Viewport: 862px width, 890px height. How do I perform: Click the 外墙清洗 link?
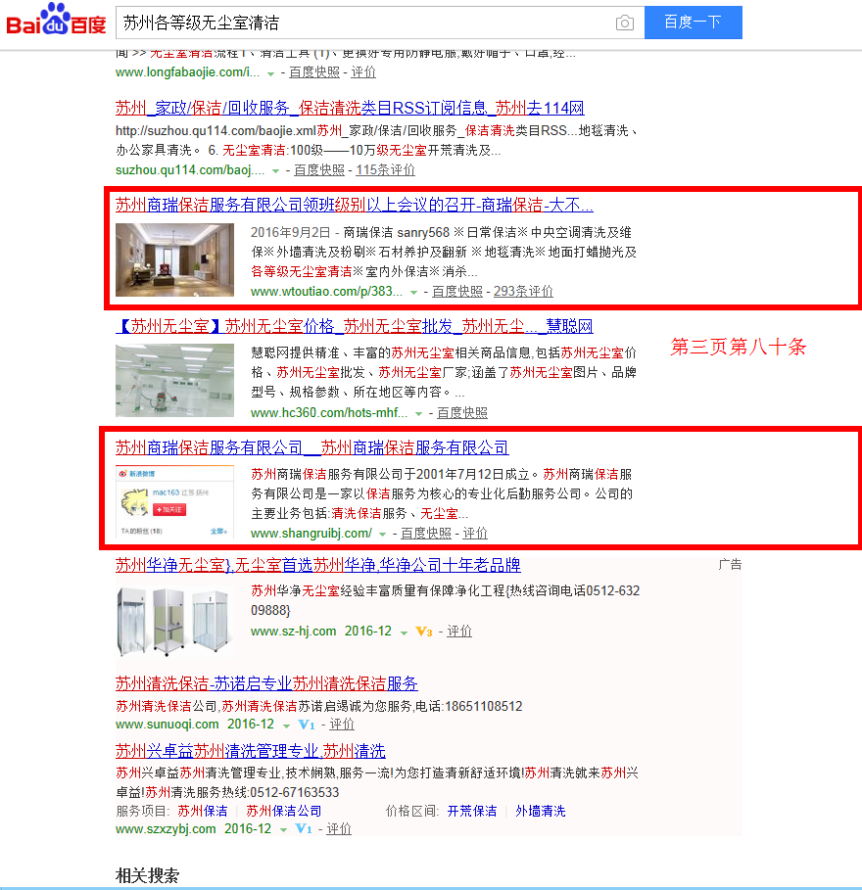[540, 811]
